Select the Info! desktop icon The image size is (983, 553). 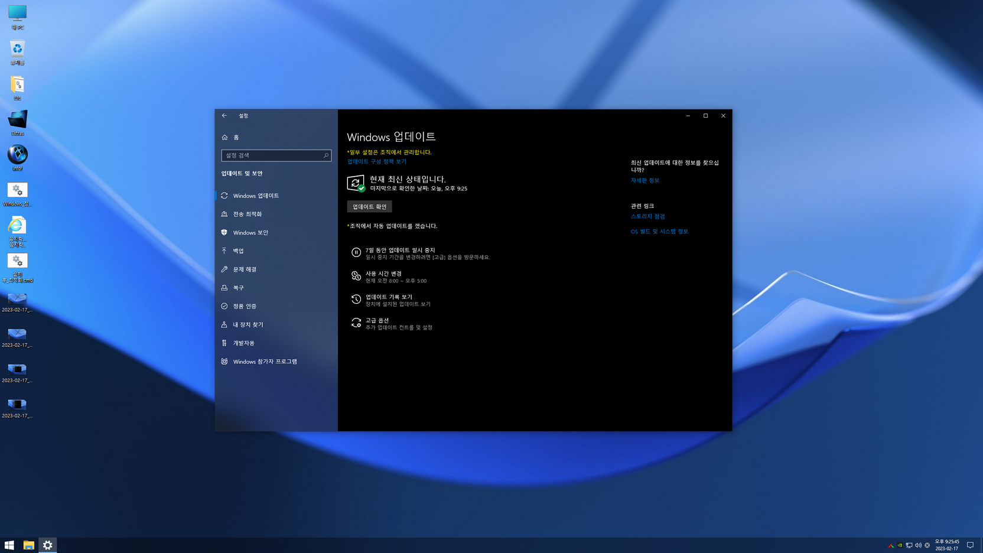17,158
